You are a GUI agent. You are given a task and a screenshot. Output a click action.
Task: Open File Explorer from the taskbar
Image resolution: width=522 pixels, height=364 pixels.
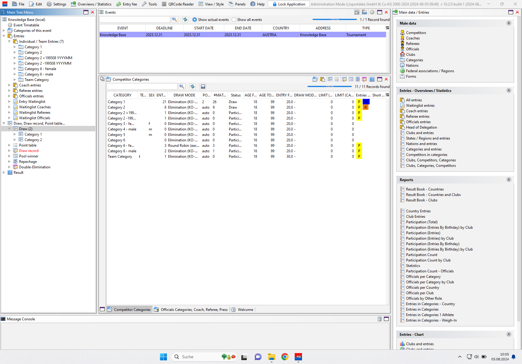(271, 357)
